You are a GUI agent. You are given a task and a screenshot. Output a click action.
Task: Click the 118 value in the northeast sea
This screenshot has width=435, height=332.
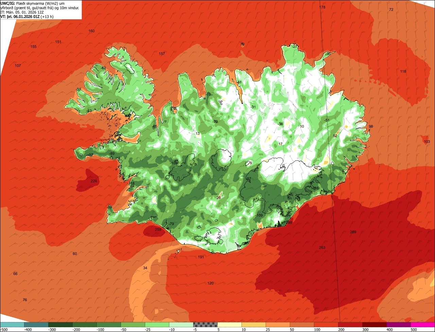(403, 71)
